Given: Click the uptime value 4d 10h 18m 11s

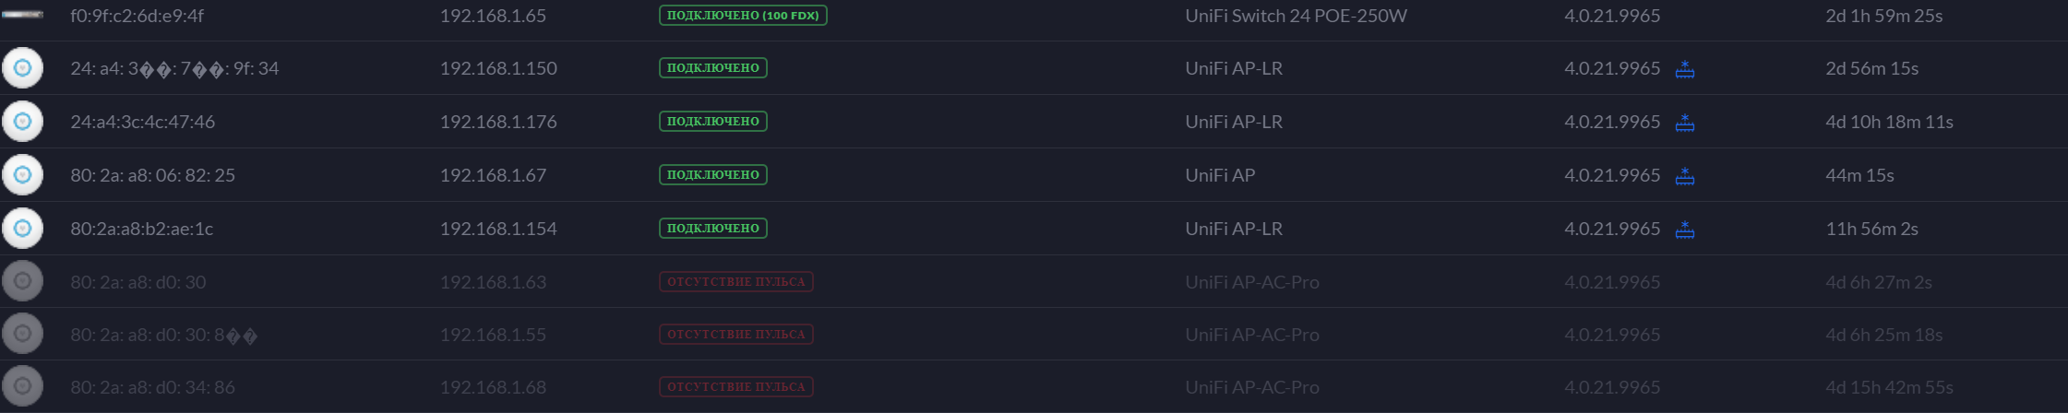Looking at the screenshot, I should [1889, 122].
